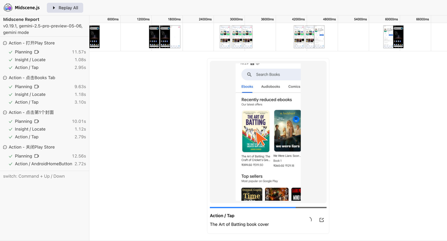Open the Insight / Locate step lasting 1.12s
This screenshot has height=241, width=447.
(44, 129)
